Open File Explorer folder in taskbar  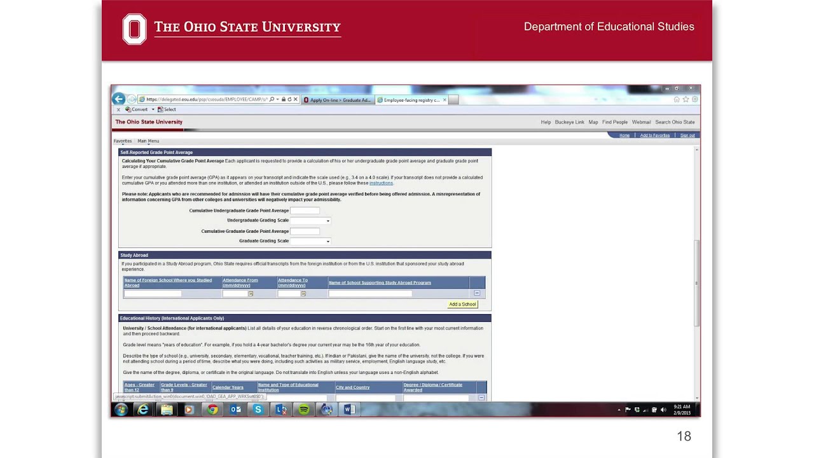166,410
